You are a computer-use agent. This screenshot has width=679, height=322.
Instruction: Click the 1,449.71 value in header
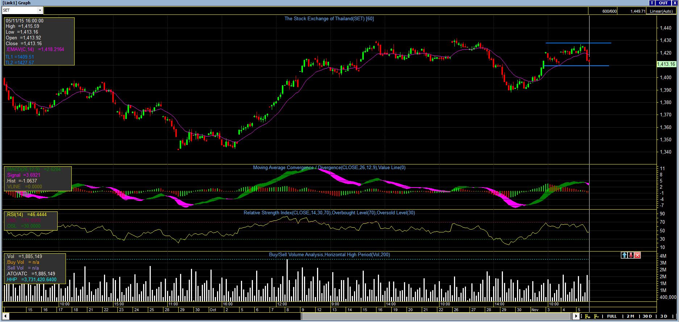coord(638,11)
